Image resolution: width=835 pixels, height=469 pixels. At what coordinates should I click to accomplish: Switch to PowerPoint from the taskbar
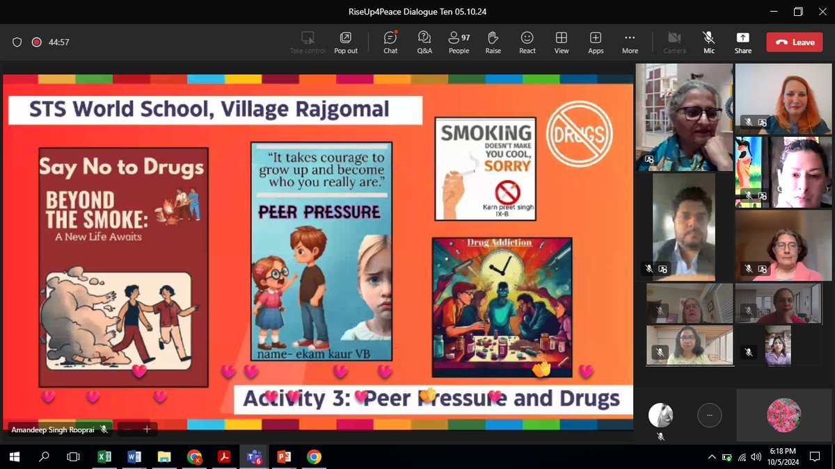[x=284, y=456]
